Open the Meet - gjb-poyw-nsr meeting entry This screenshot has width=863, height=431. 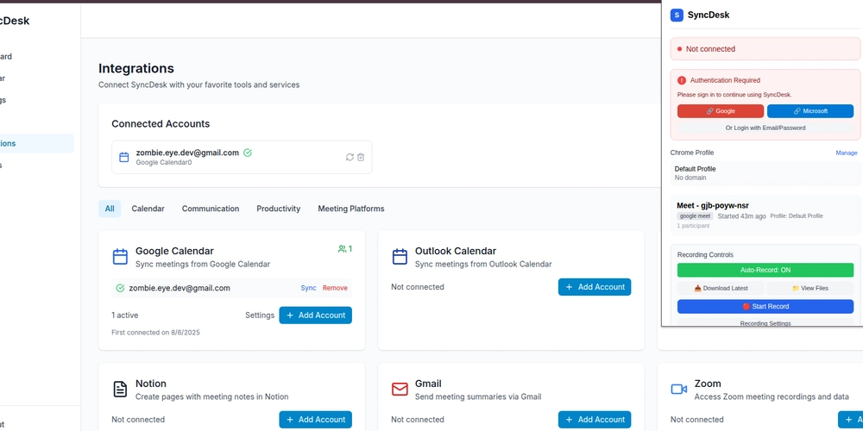tap(765, 215)
